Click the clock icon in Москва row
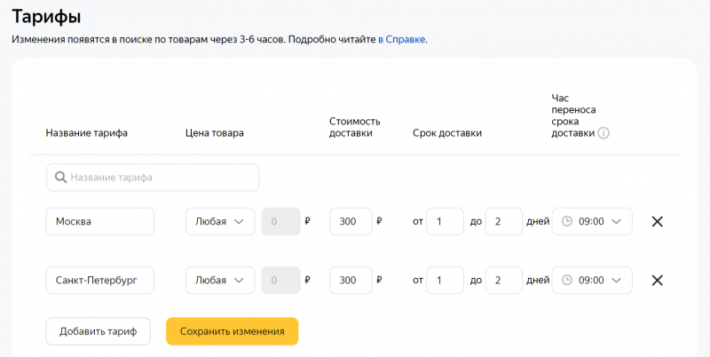This screenshot has width=710, height=357. point(567,222)
